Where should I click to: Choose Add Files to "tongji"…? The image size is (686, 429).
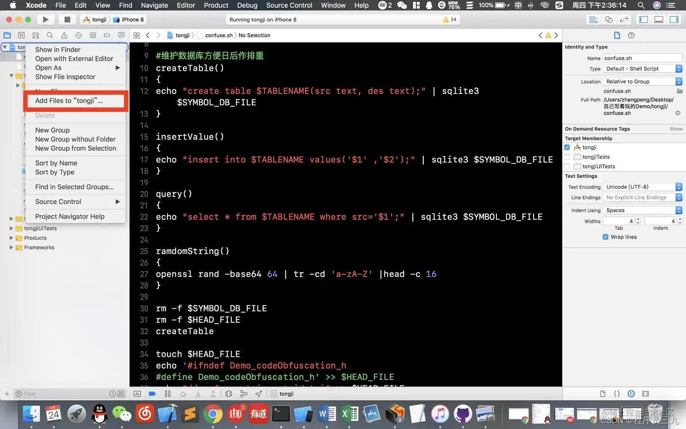[x=75, y=101]
